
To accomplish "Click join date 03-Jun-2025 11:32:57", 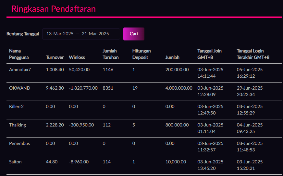I will pos(210,147).
